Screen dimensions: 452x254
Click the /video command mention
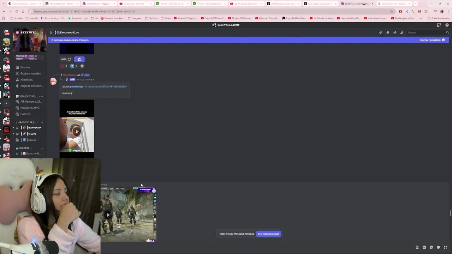[x=85, y=75]
